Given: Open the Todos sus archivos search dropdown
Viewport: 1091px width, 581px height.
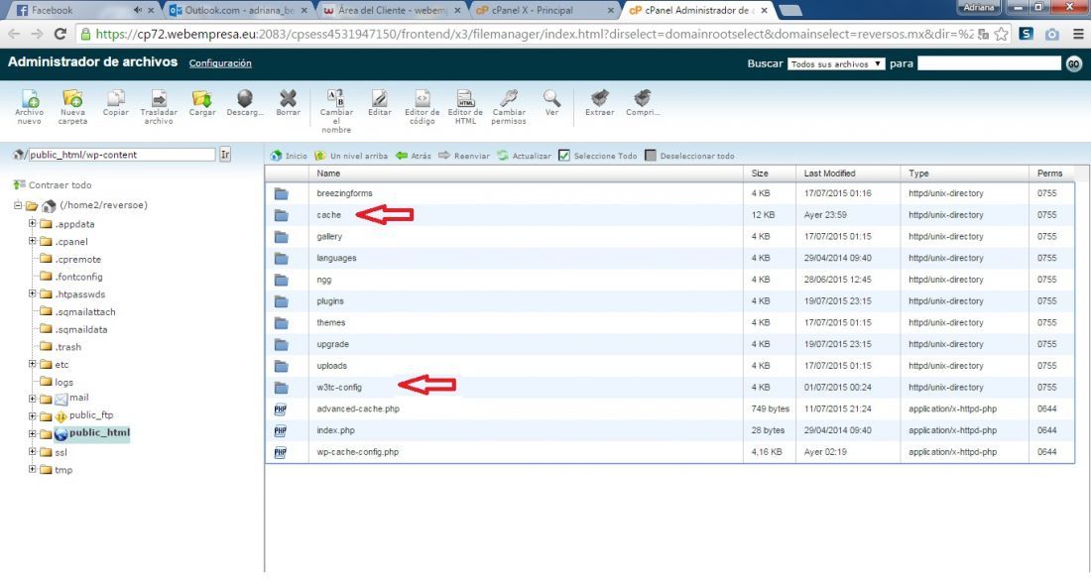Looking at the screenshot, I should click(836, 64).
